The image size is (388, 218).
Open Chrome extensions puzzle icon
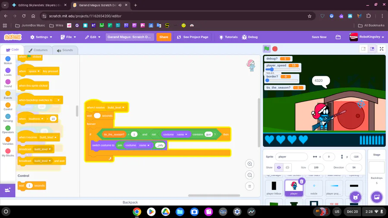click(x=369, y=16)
